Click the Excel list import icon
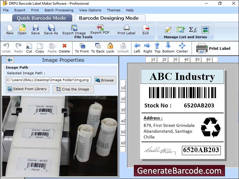 [180, 30]
